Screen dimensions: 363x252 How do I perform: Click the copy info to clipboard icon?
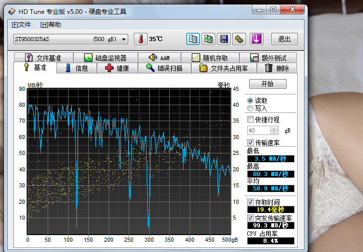[x=193, y=39]
